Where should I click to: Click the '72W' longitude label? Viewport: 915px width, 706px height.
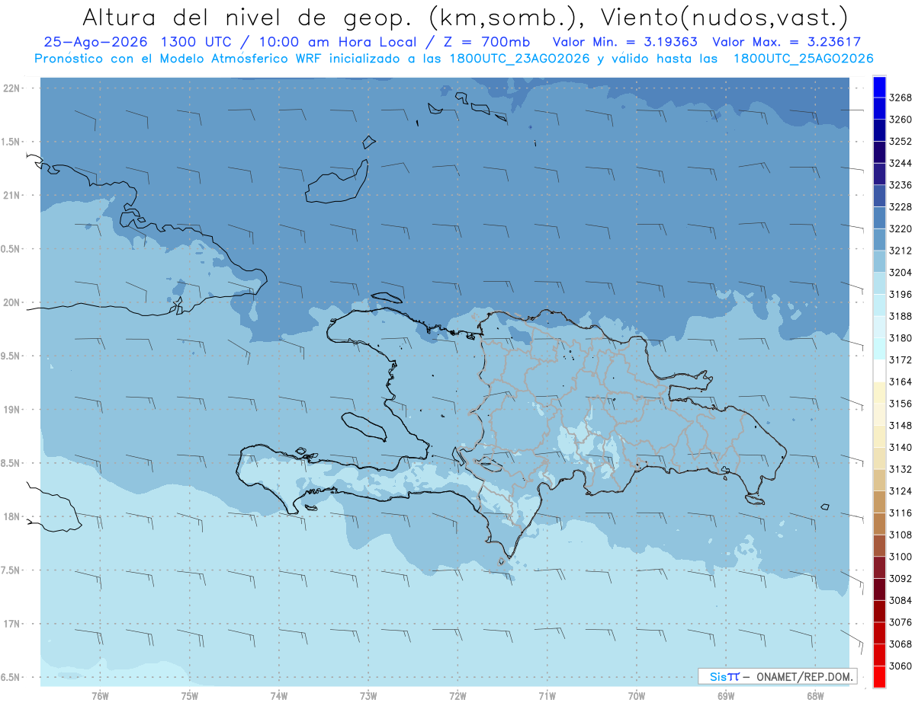(457, 695)
